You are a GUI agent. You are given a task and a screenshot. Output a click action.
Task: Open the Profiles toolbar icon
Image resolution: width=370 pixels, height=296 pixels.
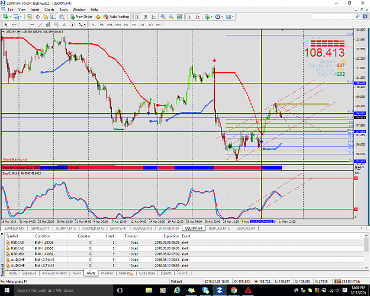coord(17,17)
